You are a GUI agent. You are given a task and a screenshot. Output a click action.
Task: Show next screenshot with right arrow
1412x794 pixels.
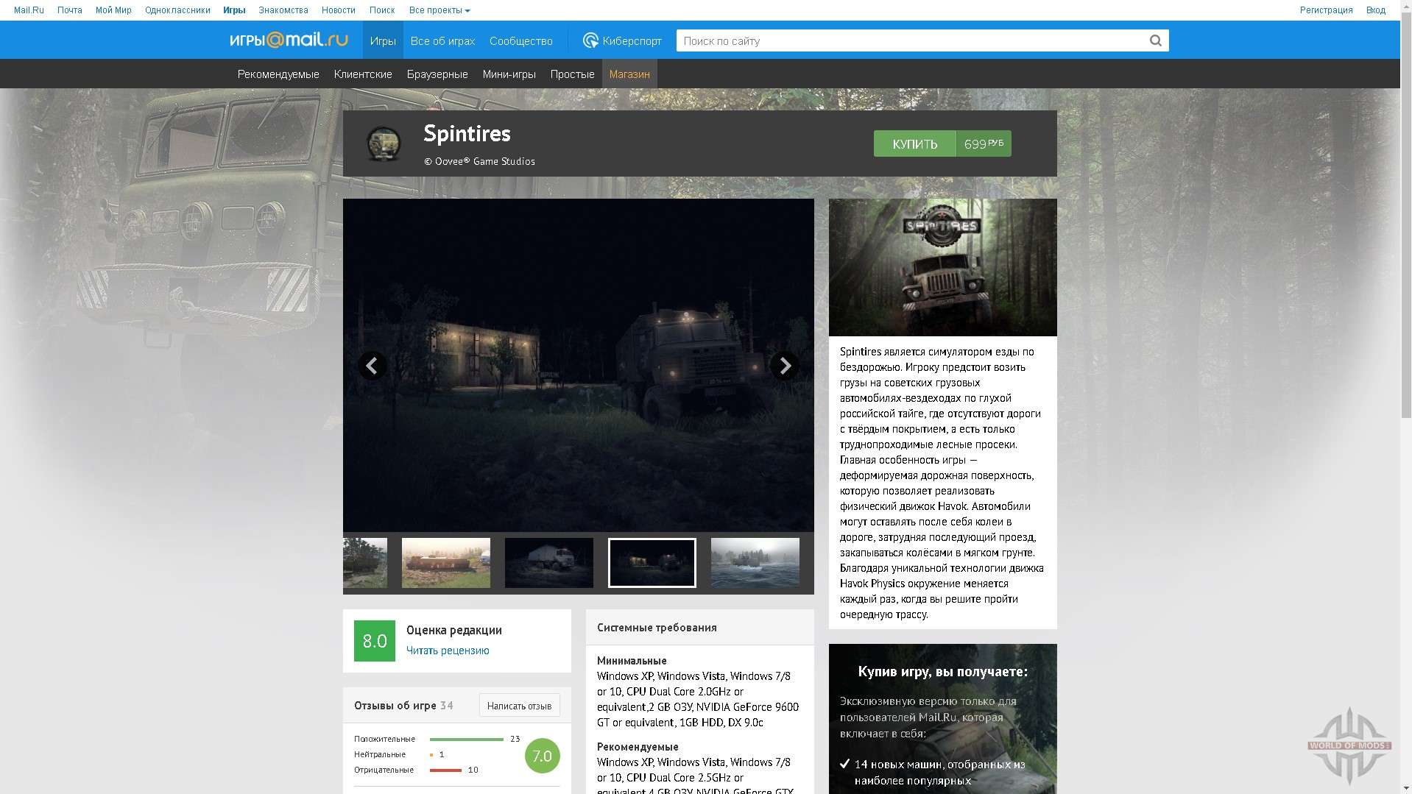[785, 365]
